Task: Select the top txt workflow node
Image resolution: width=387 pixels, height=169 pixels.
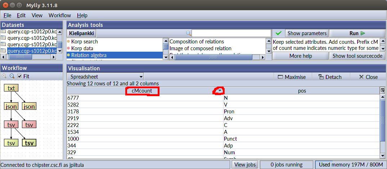Action: [x=11, y=88]
